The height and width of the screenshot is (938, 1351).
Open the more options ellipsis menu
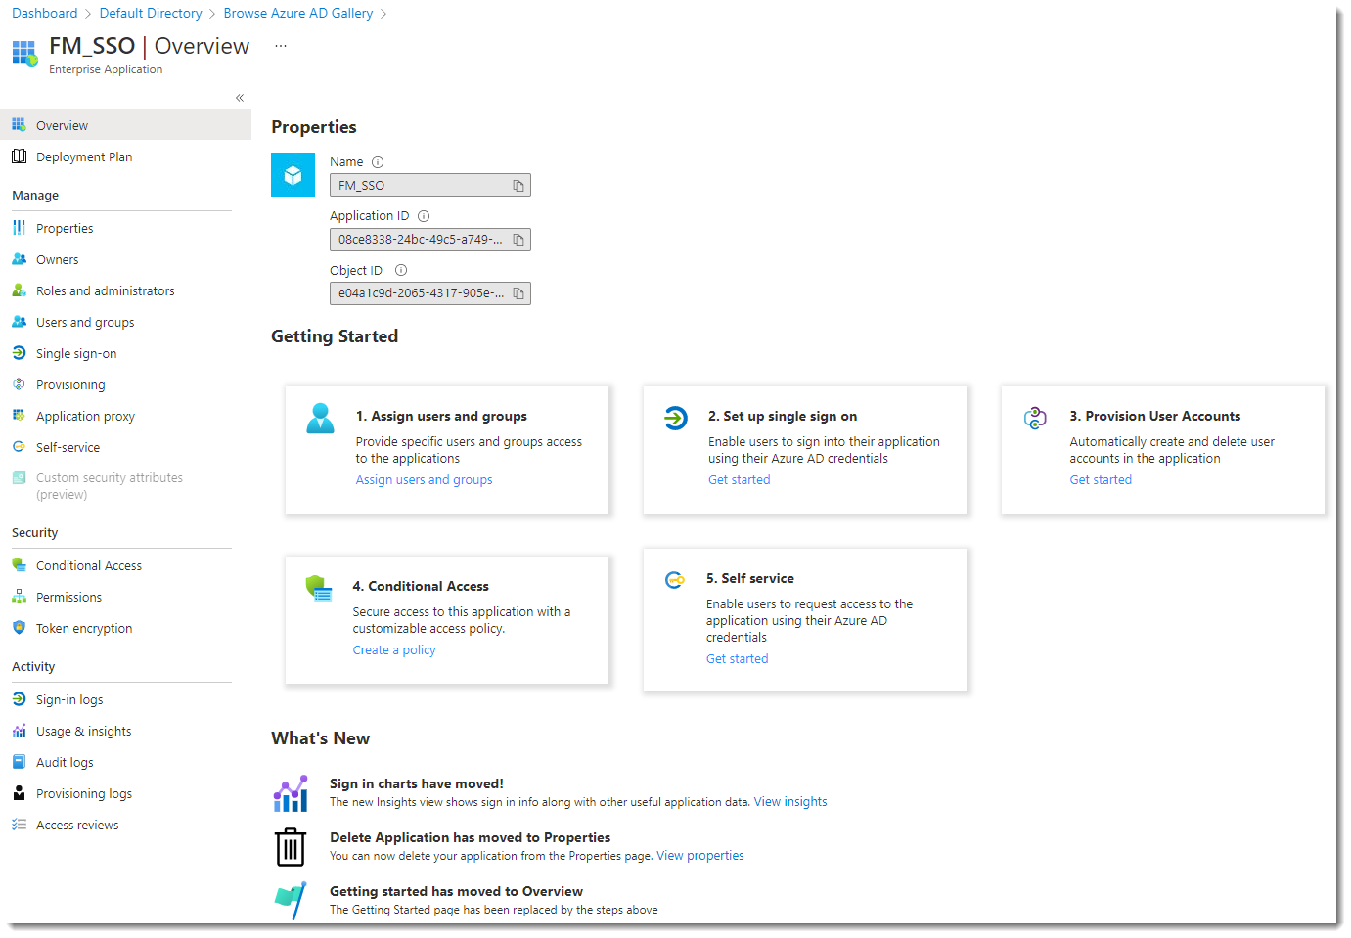pos(281,46)
